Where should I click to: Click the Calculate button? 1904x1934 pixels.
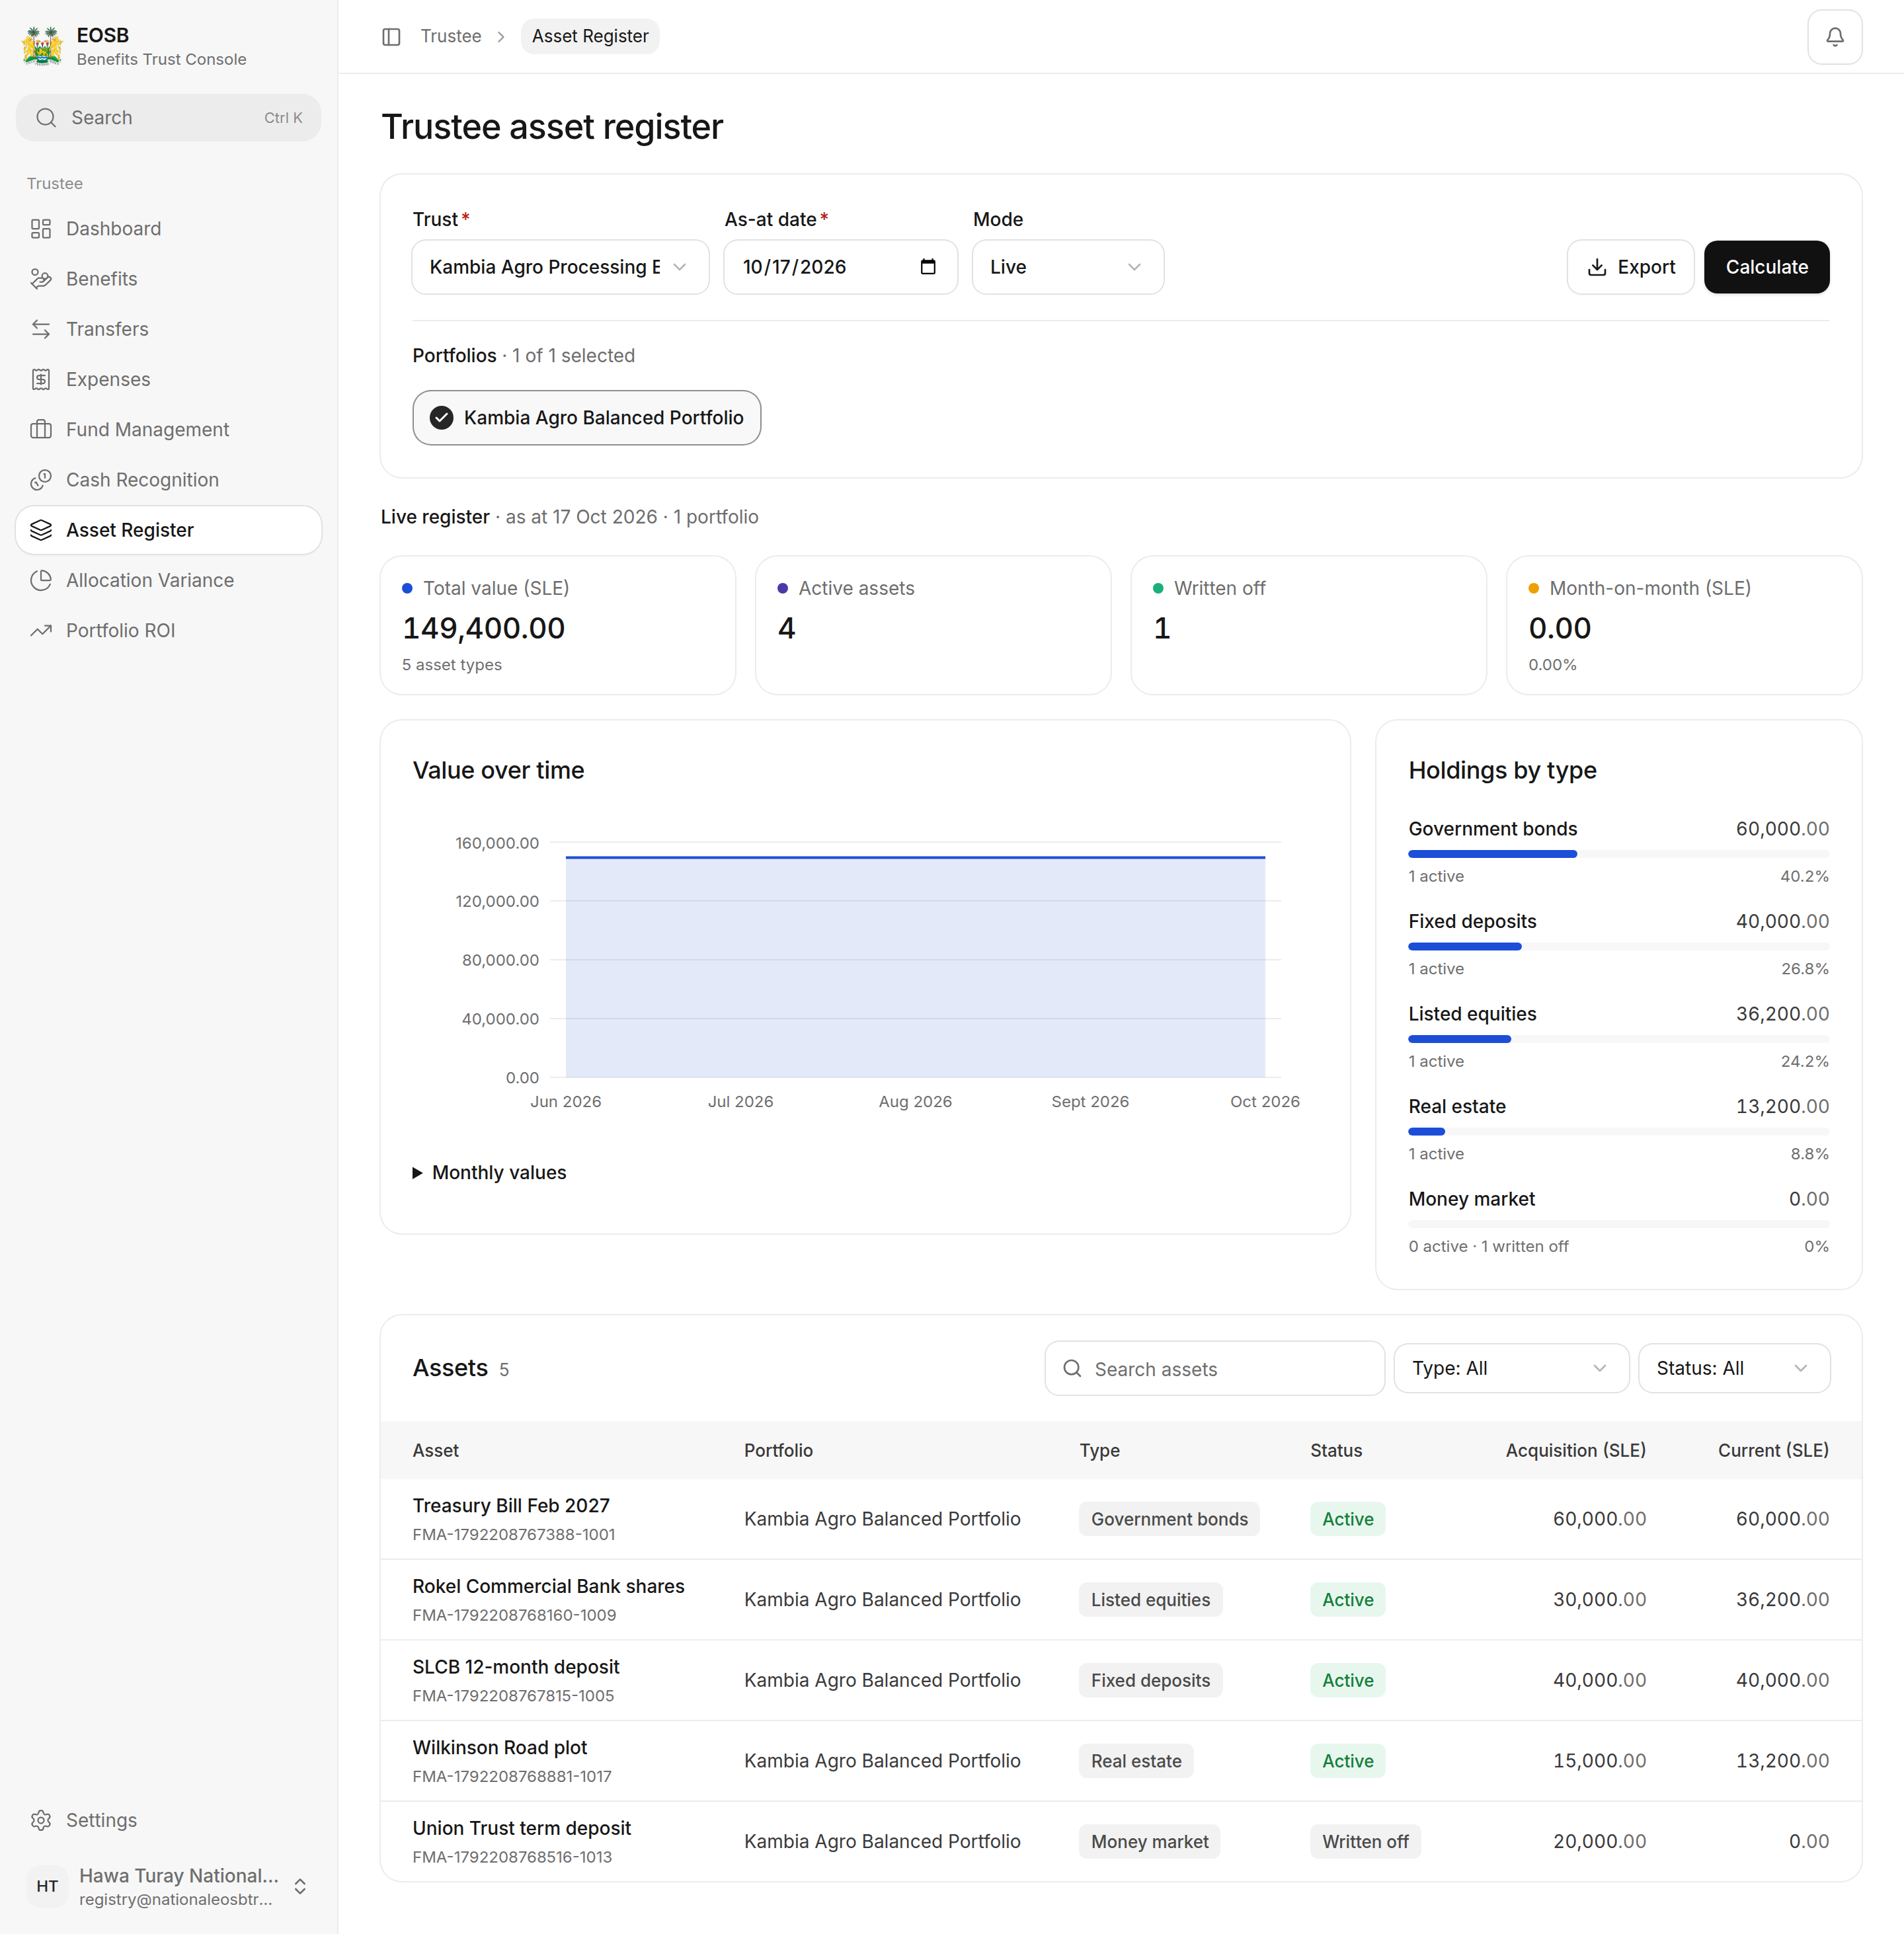click(1766, 267)
